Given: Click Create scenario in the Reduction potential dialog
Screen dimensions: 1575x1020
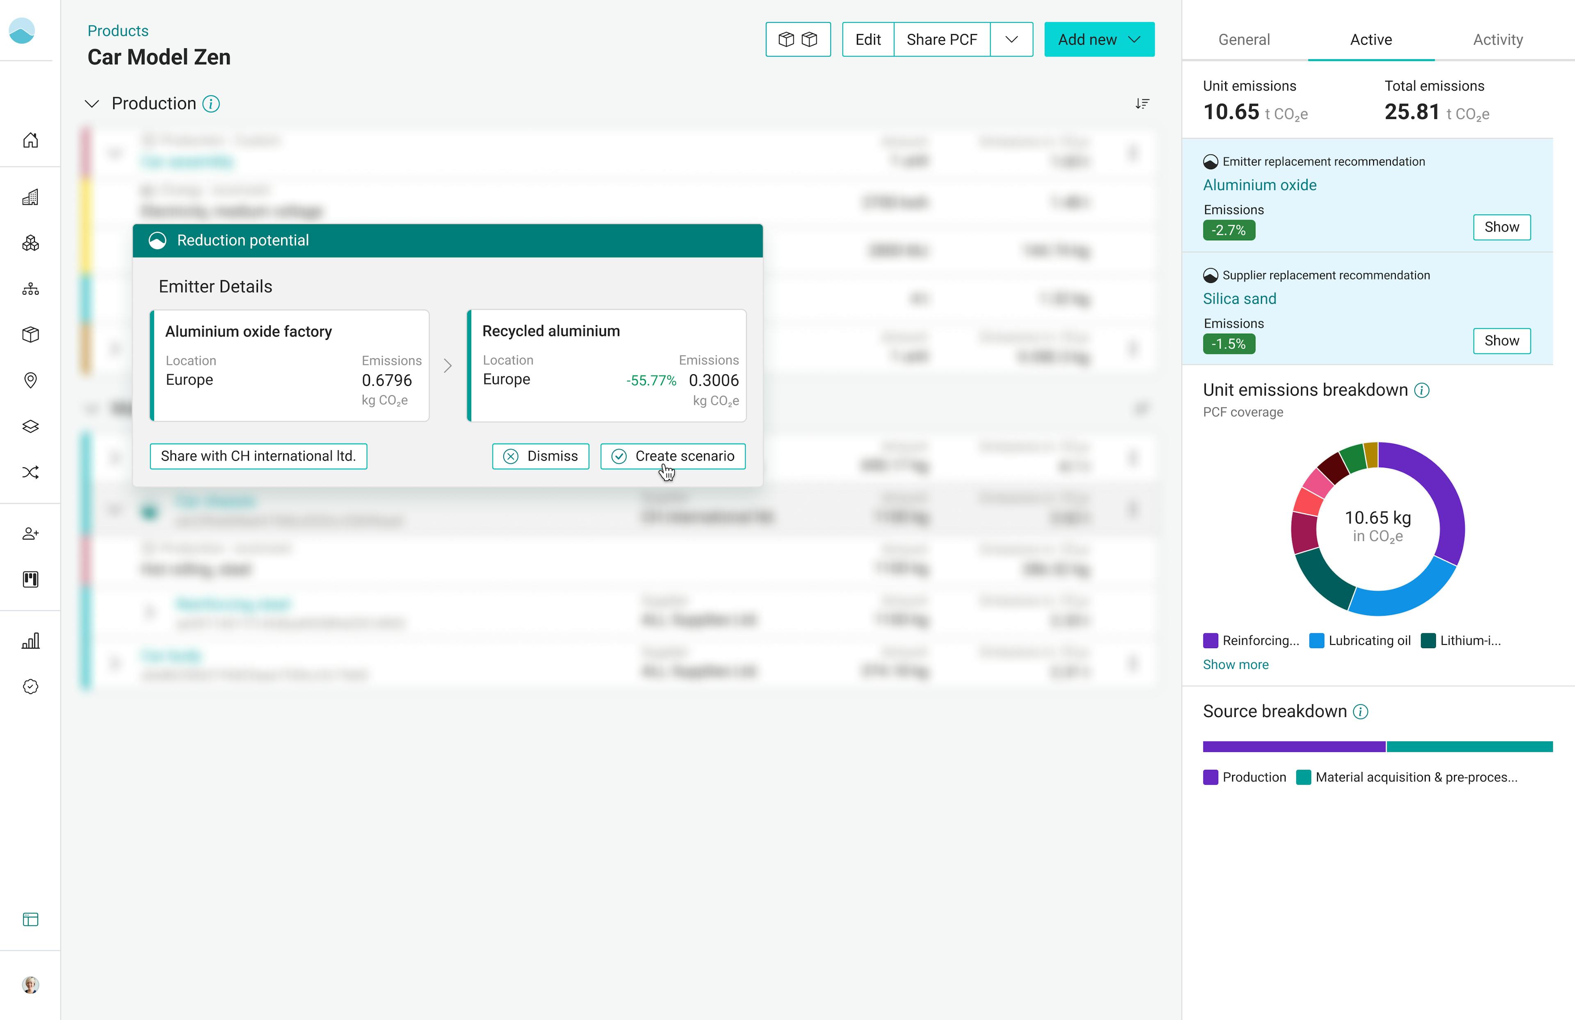Looking at the screenshot, I should tap(672, 456).
